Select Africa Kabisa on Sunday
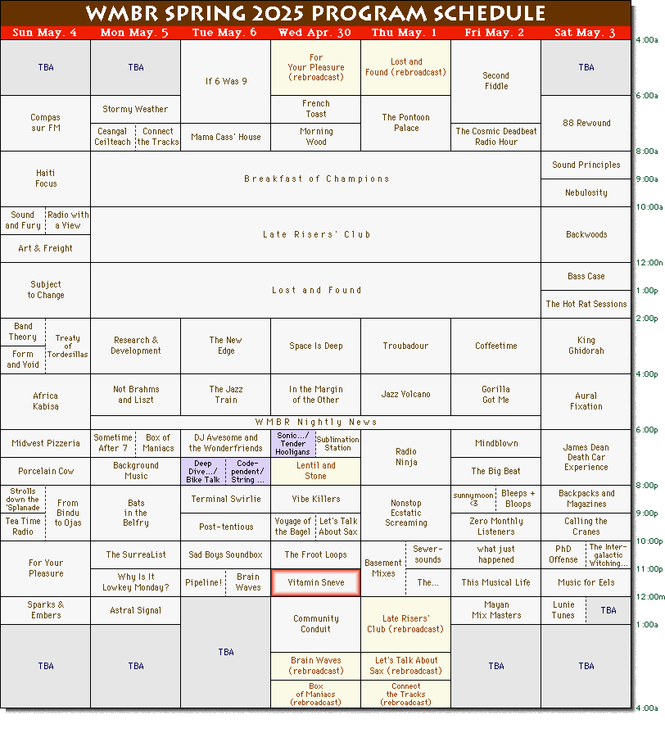Screen dimensions: 665x742 coord(45,401)
